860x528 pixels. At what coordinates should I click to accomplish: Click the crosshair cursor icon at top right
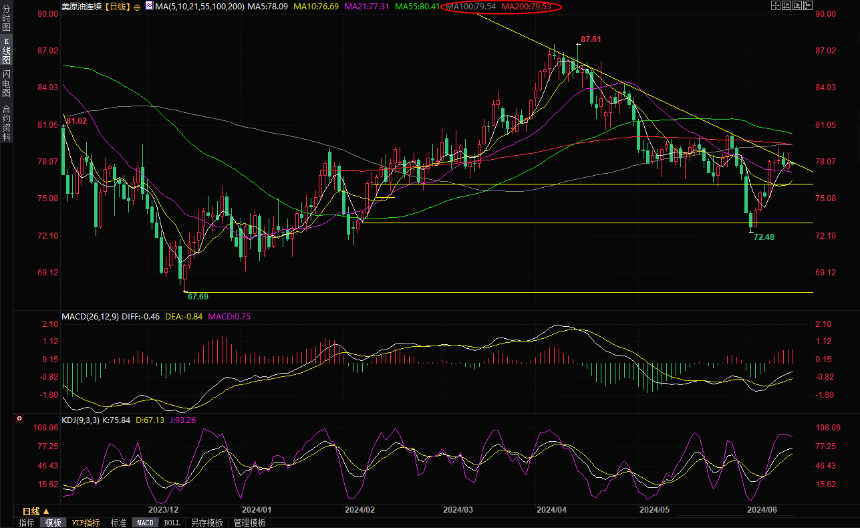[x=775, y=6]
